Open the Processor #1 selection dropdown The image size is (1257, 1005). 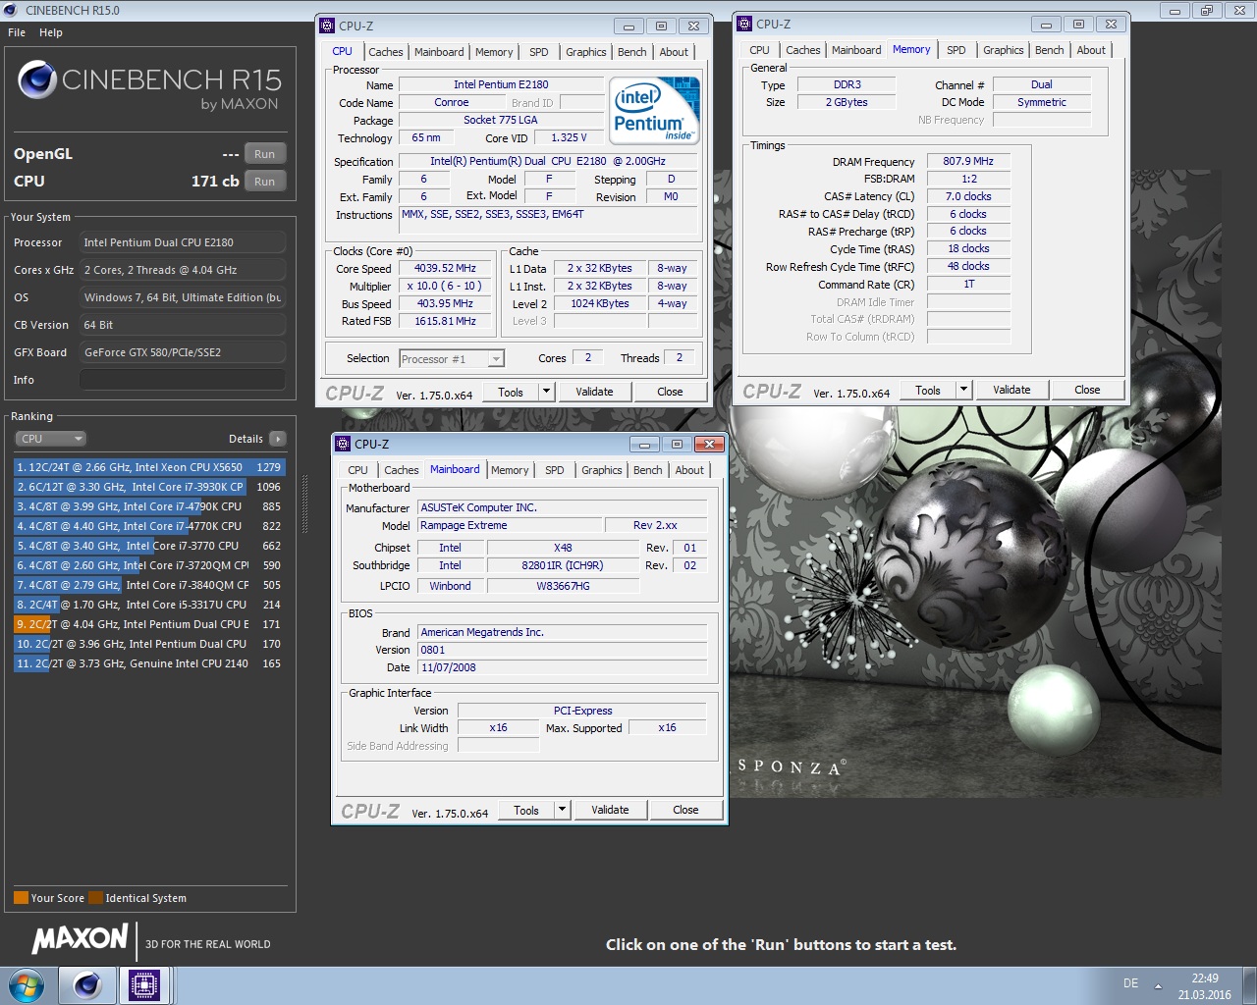click(452, 359)
